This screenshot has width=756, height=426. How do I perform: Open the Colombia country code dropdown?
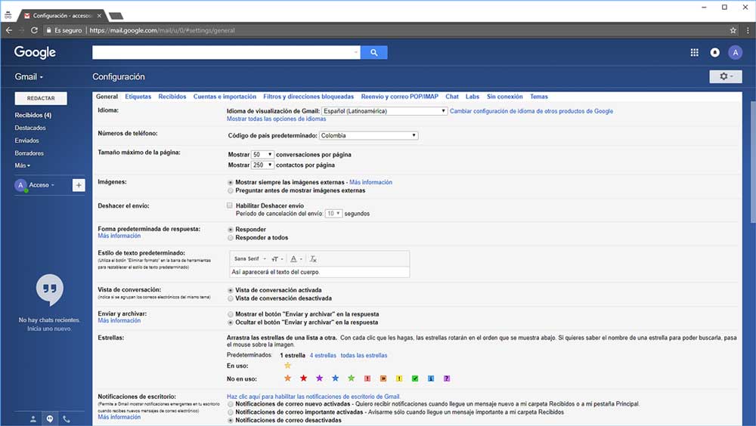click(x=368, y=135)
